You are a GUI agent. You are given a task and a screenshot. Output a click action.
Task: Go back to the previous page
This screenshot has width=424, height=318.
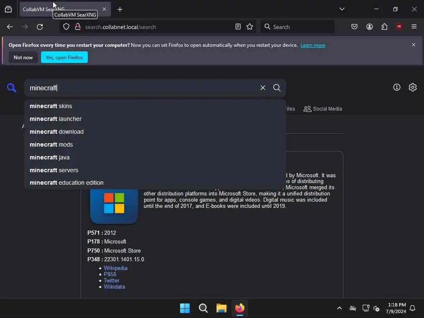pos(10,27)
